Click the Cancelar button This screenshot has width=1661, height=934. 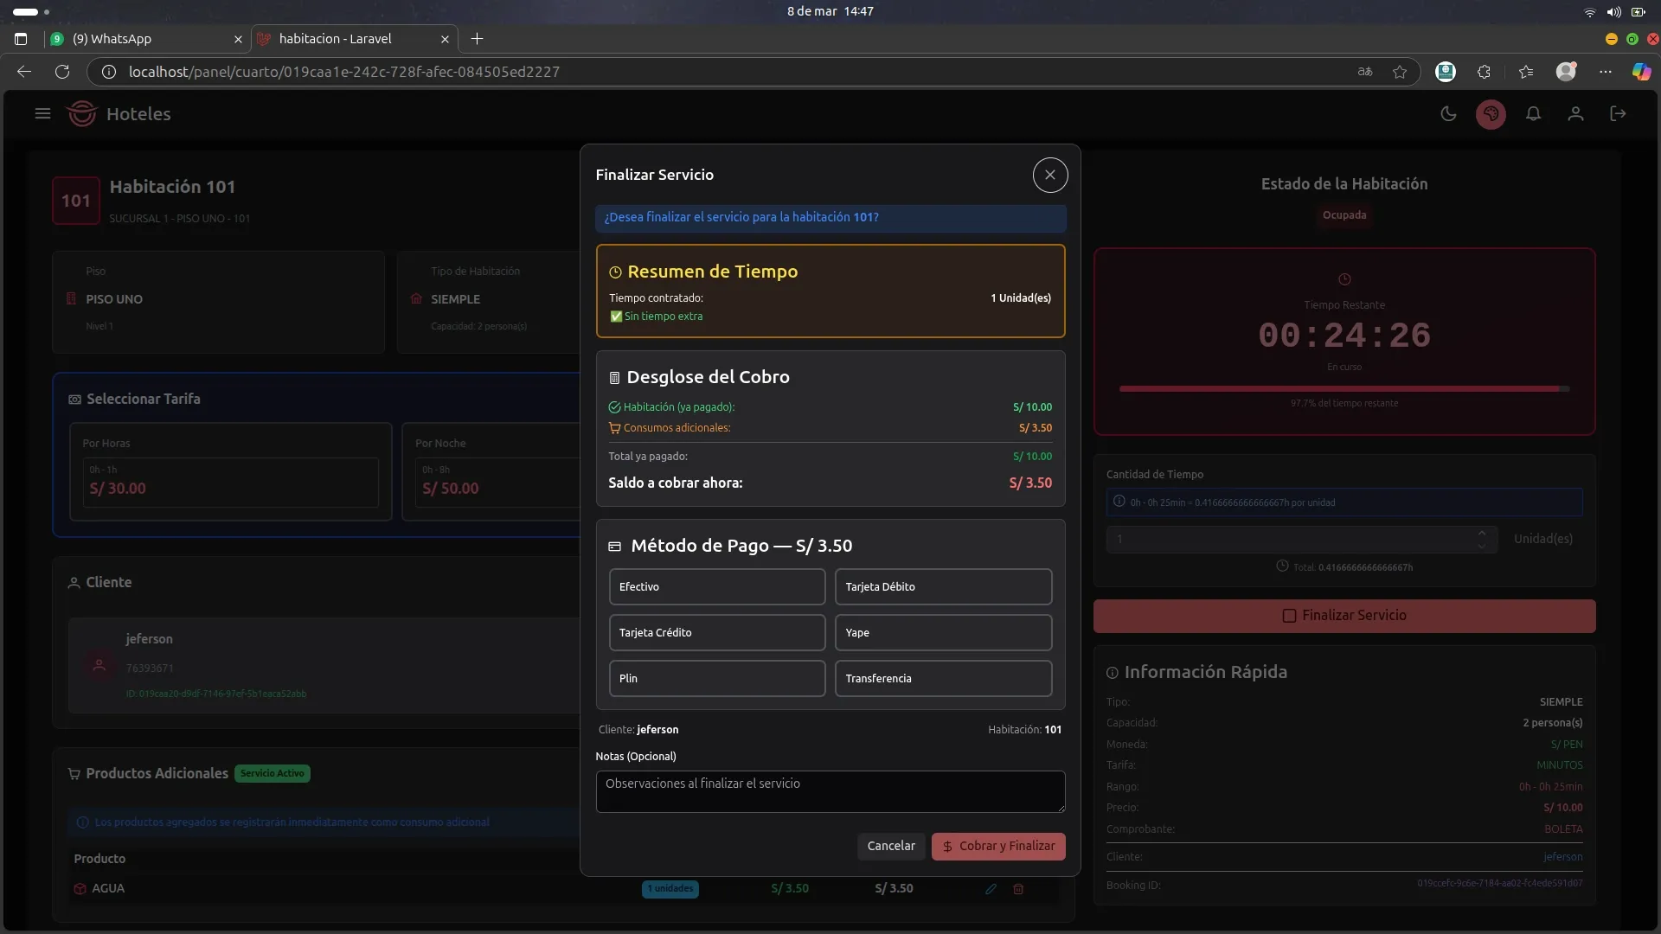coord(890,847)
